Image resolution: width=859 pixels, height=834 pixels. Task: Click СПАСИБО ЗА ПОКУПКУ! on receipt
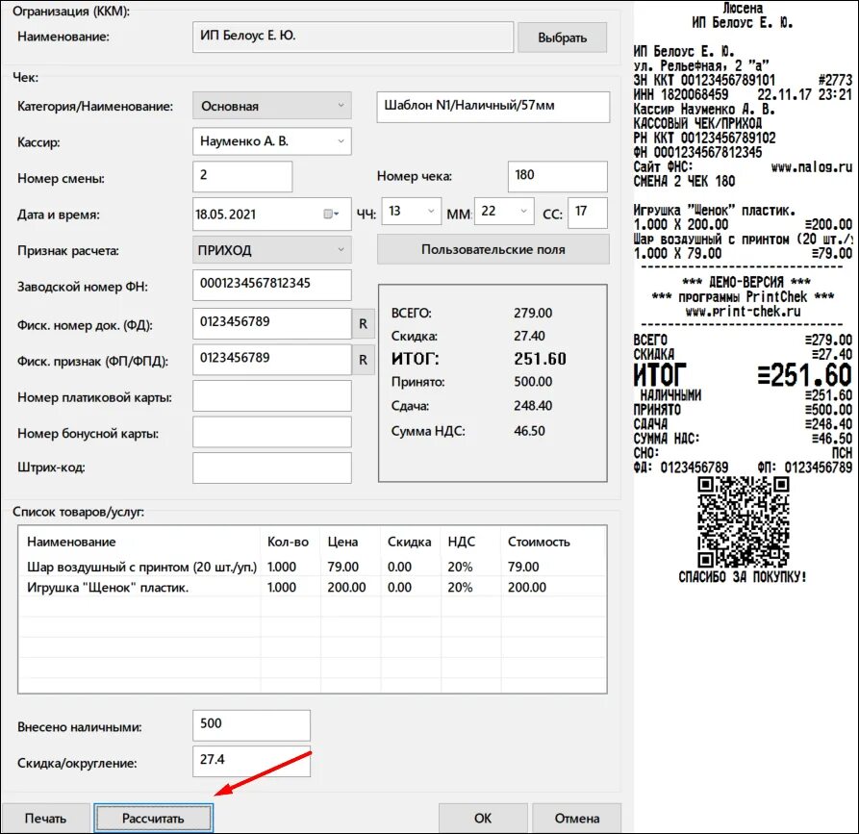tap(743, 576)
